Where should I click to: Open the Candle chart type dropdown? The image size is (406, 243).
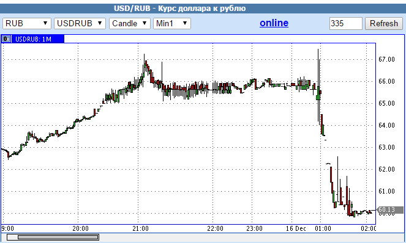click(x=129, y=23)
